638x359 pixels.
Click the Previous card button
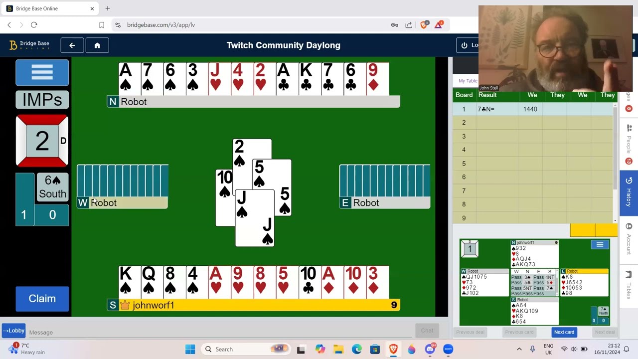[519, 332]
